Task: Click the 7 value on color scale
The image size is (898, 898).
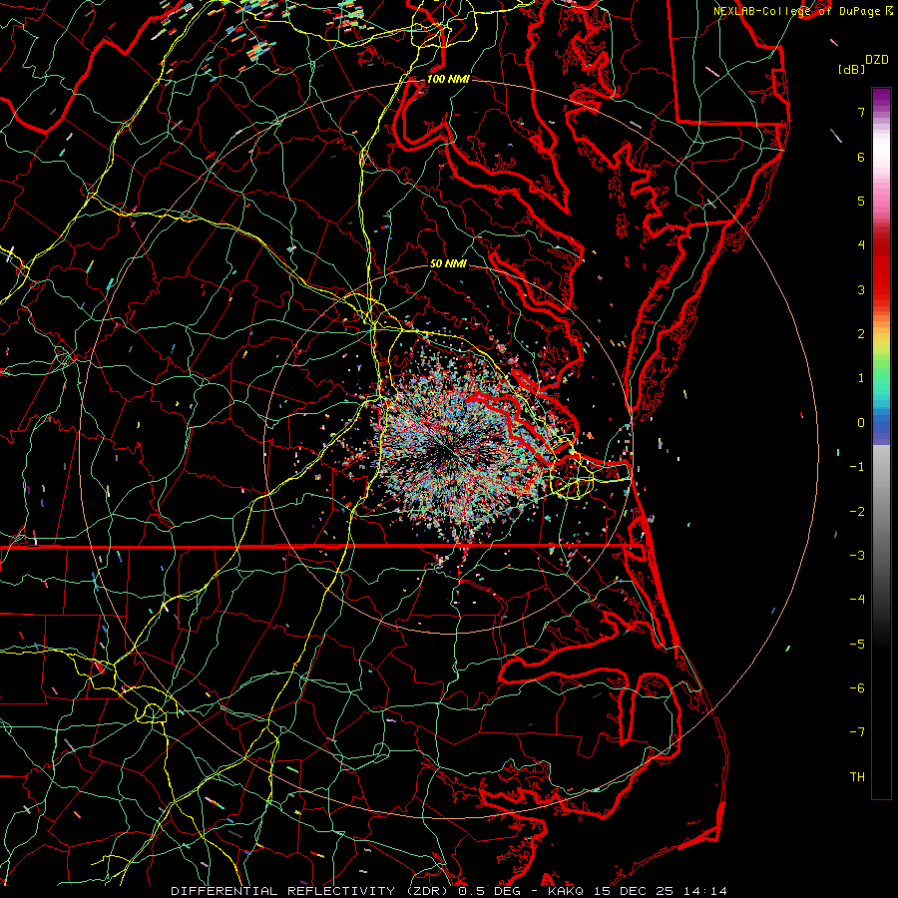Action: pos(861,112)
